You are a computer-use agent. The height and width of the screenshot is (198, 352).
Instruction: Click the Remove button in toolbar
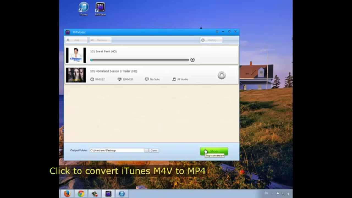tap(100, 40)
